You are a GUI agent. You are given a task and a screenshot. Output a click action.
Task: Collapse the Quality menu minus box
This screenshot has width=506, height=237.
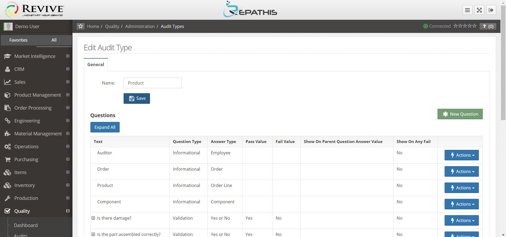[x=68, y=211]
